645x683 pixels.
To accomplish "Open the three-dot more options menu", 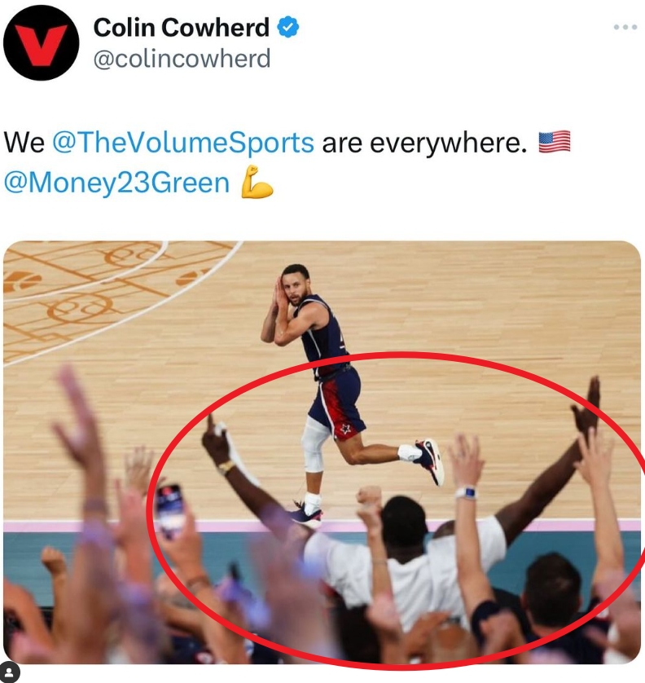I will (625, 27).
